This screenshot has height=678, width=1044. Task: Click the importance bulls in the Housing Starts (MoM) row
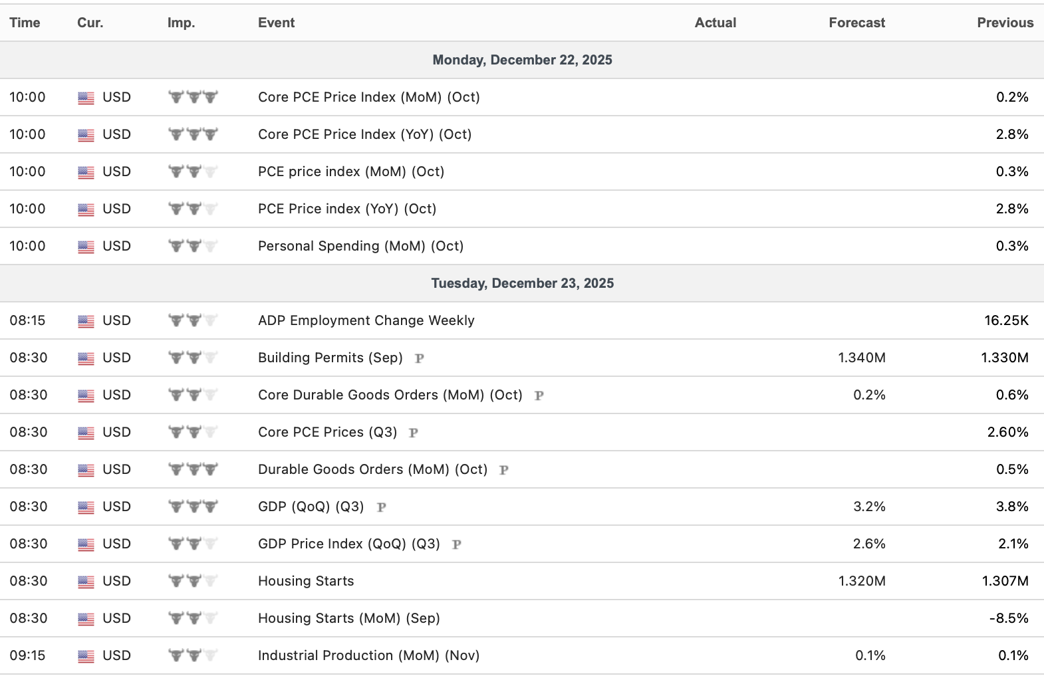pyautogui.click(x=193, y=618)
